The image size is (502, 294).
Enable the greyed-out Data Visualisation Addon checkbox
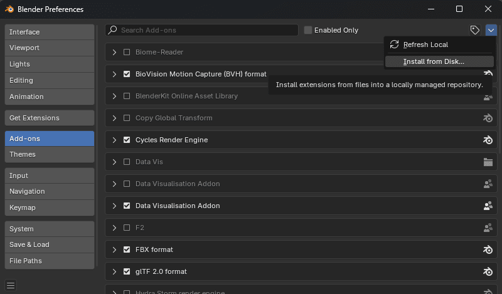coord(127,184)
